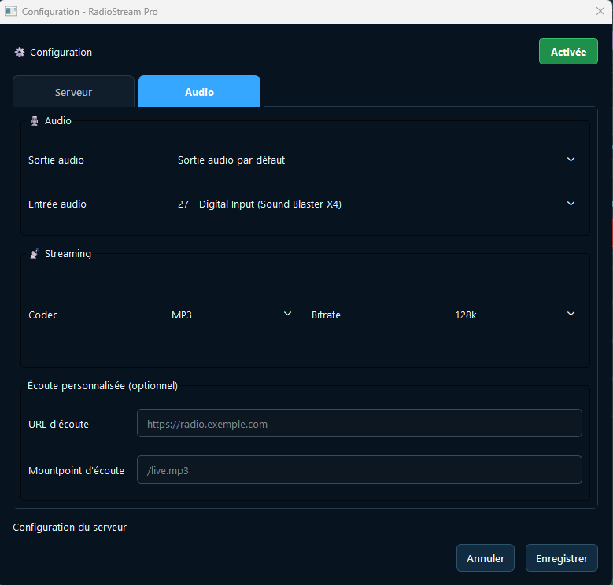Click the Streaming section icon
Image resolution: width=613 pixels, height=585 pixels.
pos(35,254)
